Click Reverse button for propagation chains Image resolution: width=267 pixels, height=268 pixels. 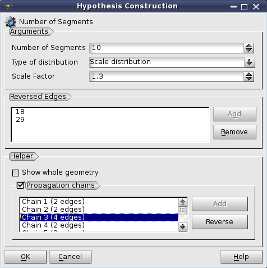(x=220, y=222)
